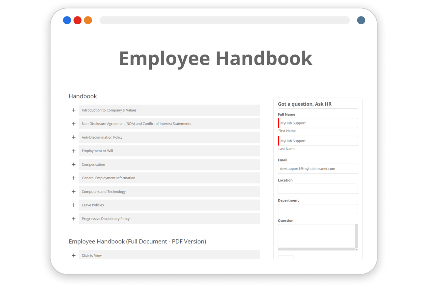Click the red window control dot
Screen dimensions: 427x285
pyautogui.click(x=77, y=20)
